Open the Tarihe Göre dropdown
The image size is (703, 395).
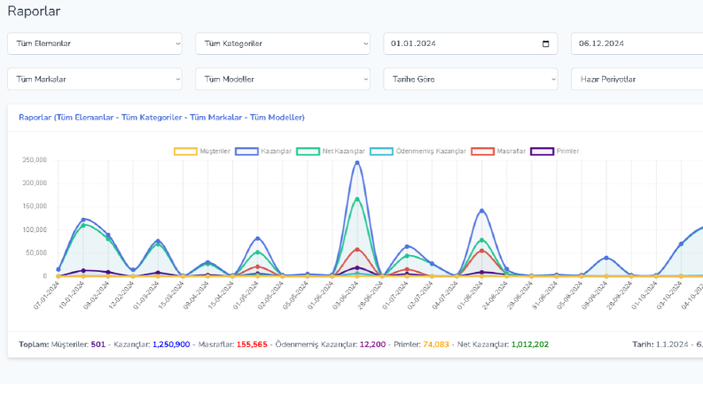click(471, 79)
